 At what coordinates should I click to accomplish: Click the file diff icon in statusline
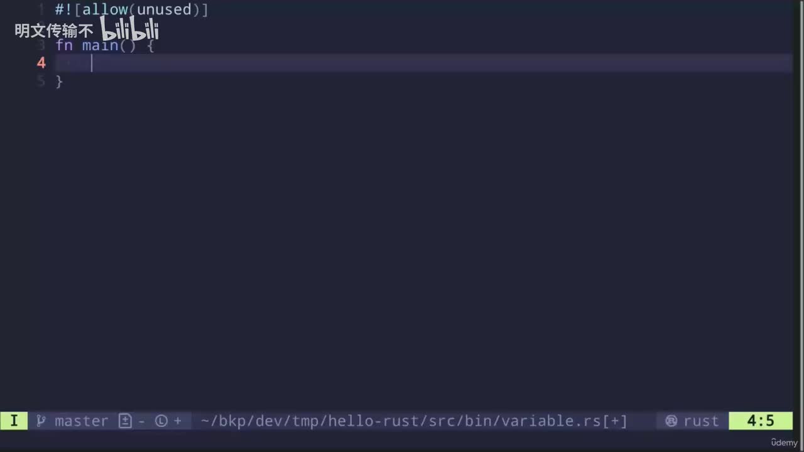[125, 421]
